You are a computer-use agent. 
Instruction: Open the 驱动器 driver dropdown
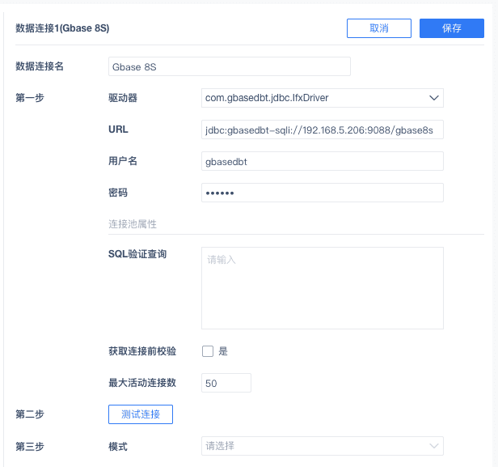coord(323,98)
